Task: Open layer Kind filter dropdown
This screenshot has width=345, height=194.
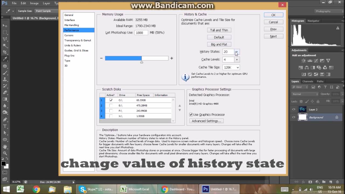Action: tap(299, 87)
